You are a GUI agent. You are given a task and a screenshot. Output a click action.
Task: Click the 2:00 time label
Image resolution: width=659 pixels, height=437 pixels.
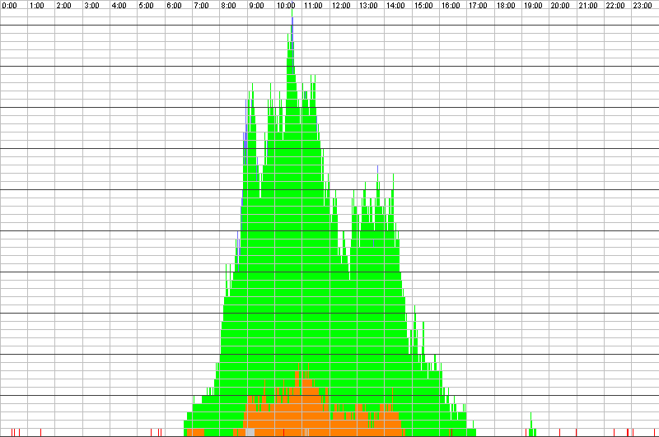tap(64, 6)
